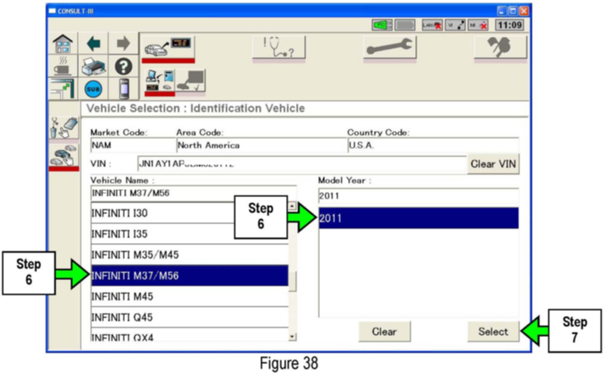The height and width of the screenshot is (378, 608).
Task: Click the Area Code North America field
Action: [x=261, y=145]
